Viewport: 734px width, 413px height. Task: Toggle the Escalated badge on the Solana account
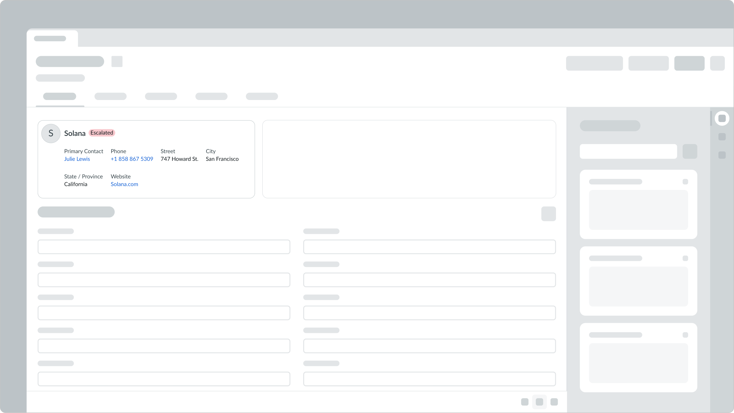click(x=101, y=132)
